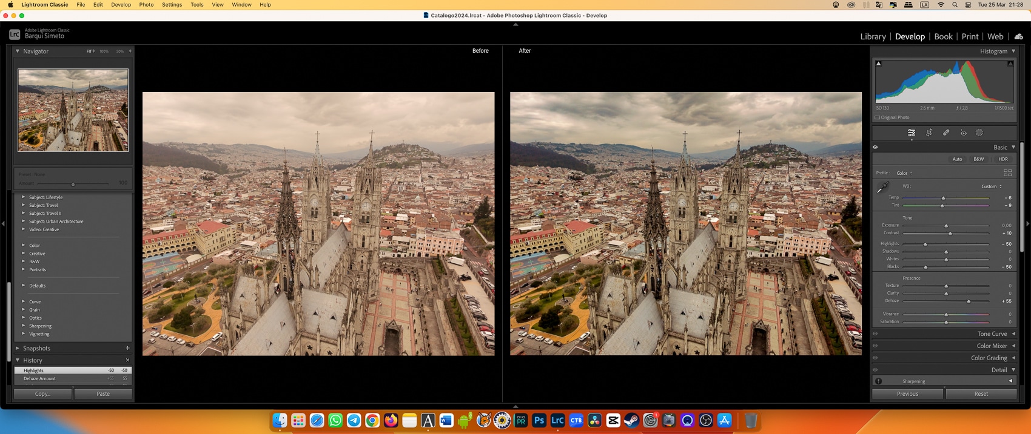1031x434 pixels.
Task: Click the Exposure value field
Action: [x=1006, y=225]
